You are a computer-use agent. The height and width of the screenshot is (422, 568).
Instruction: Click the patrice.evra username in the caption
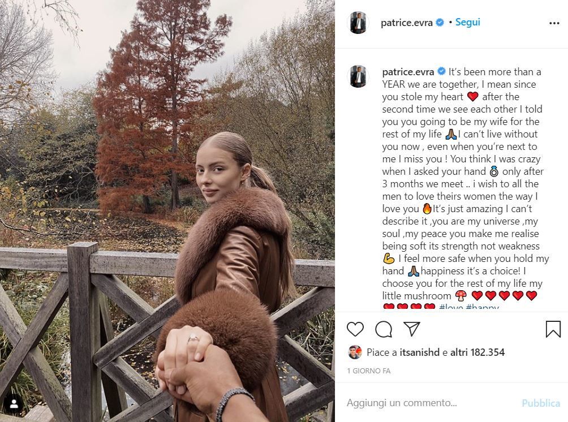point(408,72)
